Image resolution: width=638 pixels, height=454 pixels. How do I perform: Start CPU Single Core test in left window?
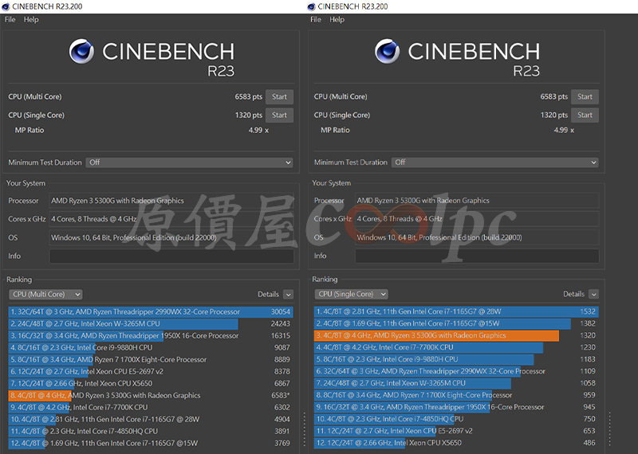[x=279, y=115]
